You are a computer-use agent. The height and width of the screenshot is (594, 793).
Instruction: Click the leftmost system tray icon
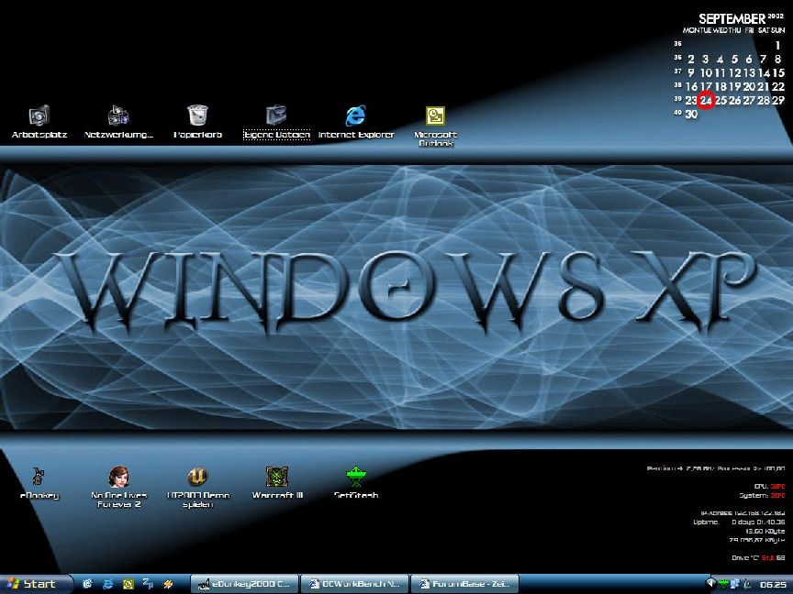pyautogui.click(x=710, y=583)
